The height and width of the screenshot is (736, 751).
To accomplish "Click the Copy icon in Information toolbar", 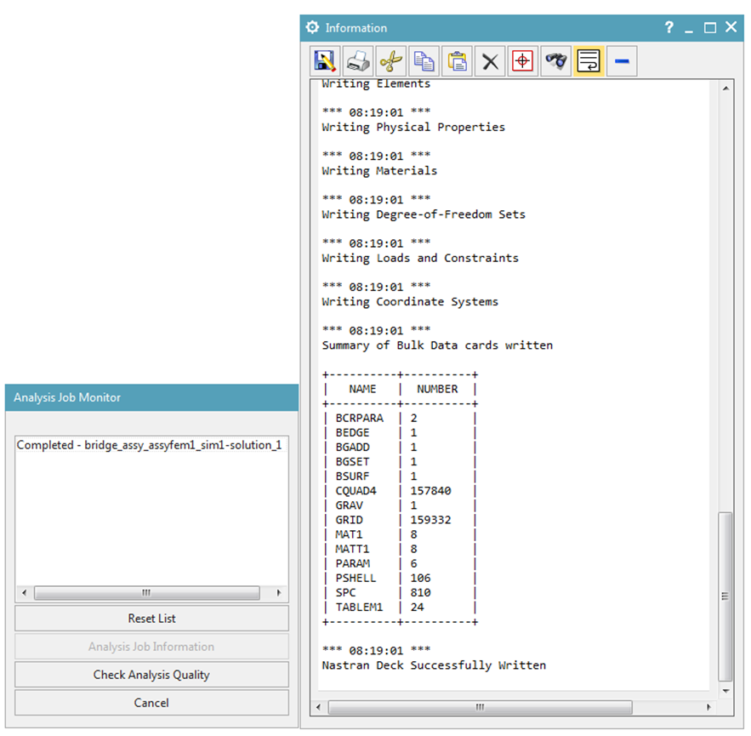I will point(424,61).
